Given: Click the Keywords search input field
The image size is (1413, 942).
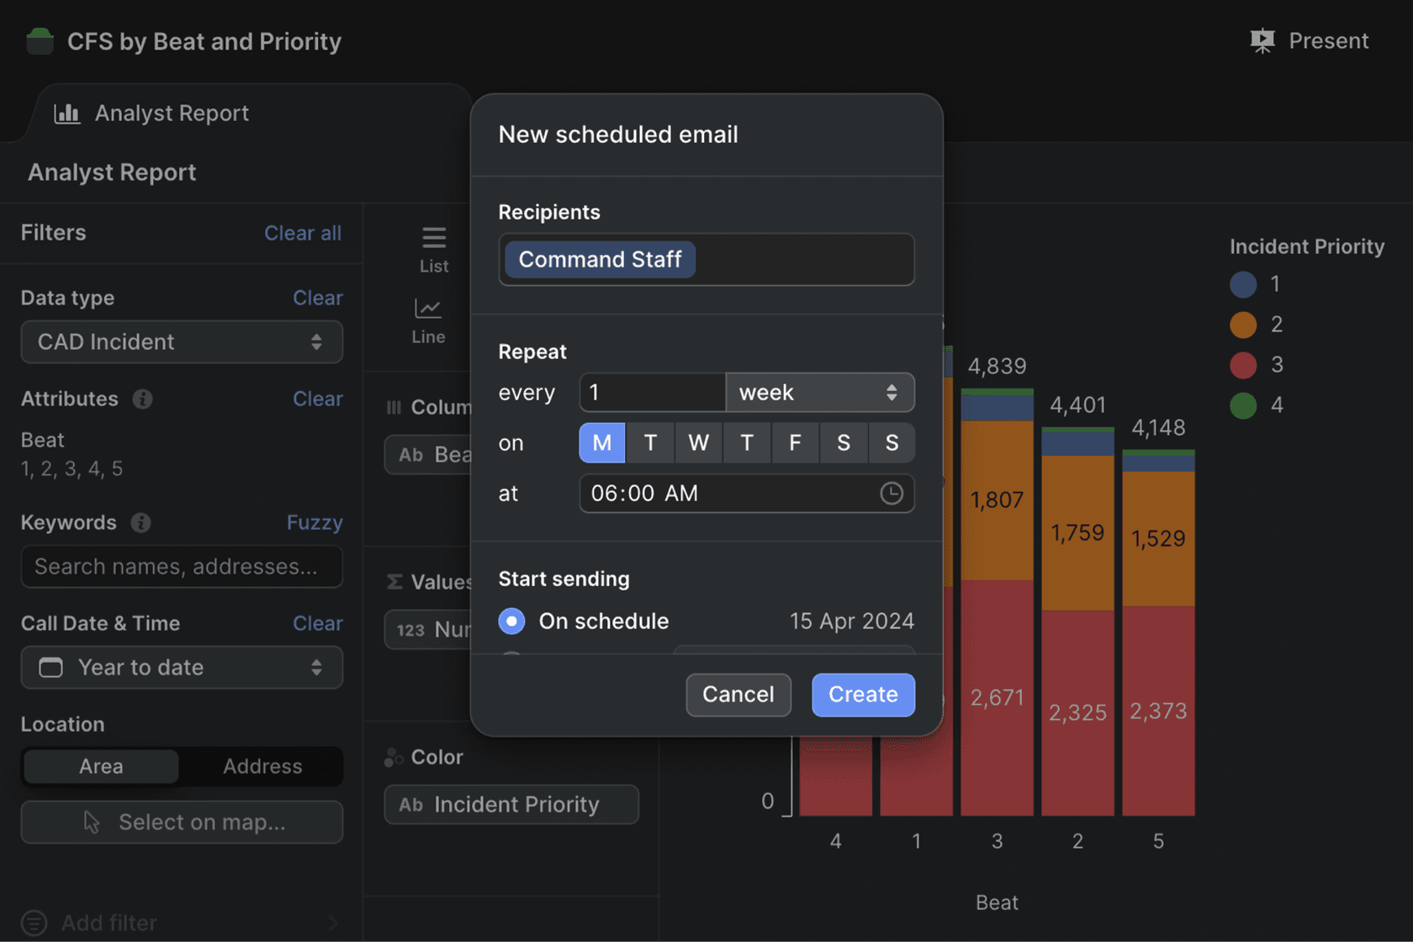Looking at the screenshot, I should pos(182,566).
